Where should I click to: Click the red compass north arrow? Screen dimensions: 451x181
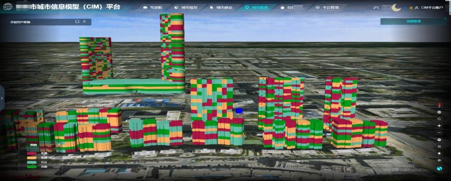point(439,105)
